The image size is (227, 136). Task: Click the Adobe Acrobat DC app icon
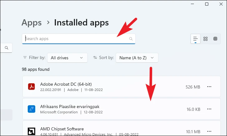click(x=31, y=87)
